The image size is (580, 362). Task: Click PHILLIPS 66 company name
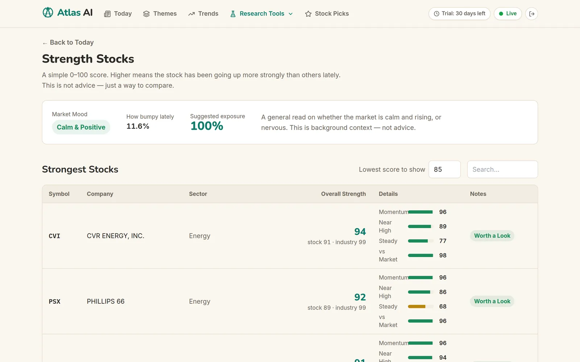(x=105, y=301)
